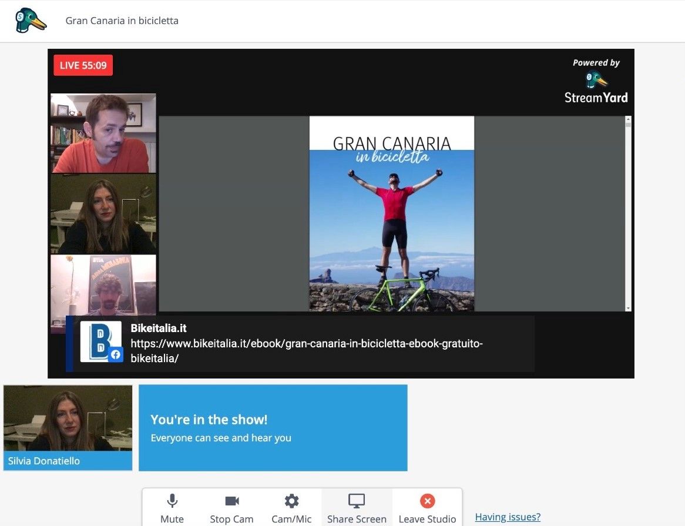This screenshot has width=685, height=526.
Task: Open Cam/Mic settings gear
Action: pyautogui.click(x=291, y=508)
